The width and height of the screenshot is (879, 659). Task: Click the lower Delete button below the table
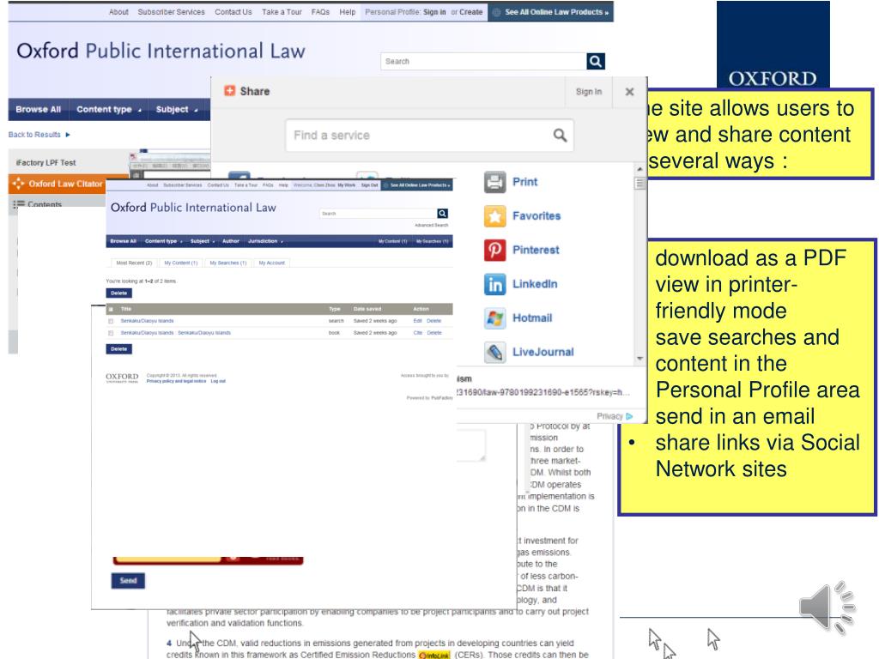(x=118, y=349)
